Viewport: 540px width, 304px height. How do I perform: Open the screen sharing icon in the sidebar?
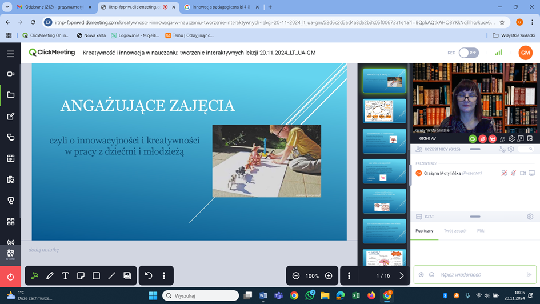click(10, 137)
